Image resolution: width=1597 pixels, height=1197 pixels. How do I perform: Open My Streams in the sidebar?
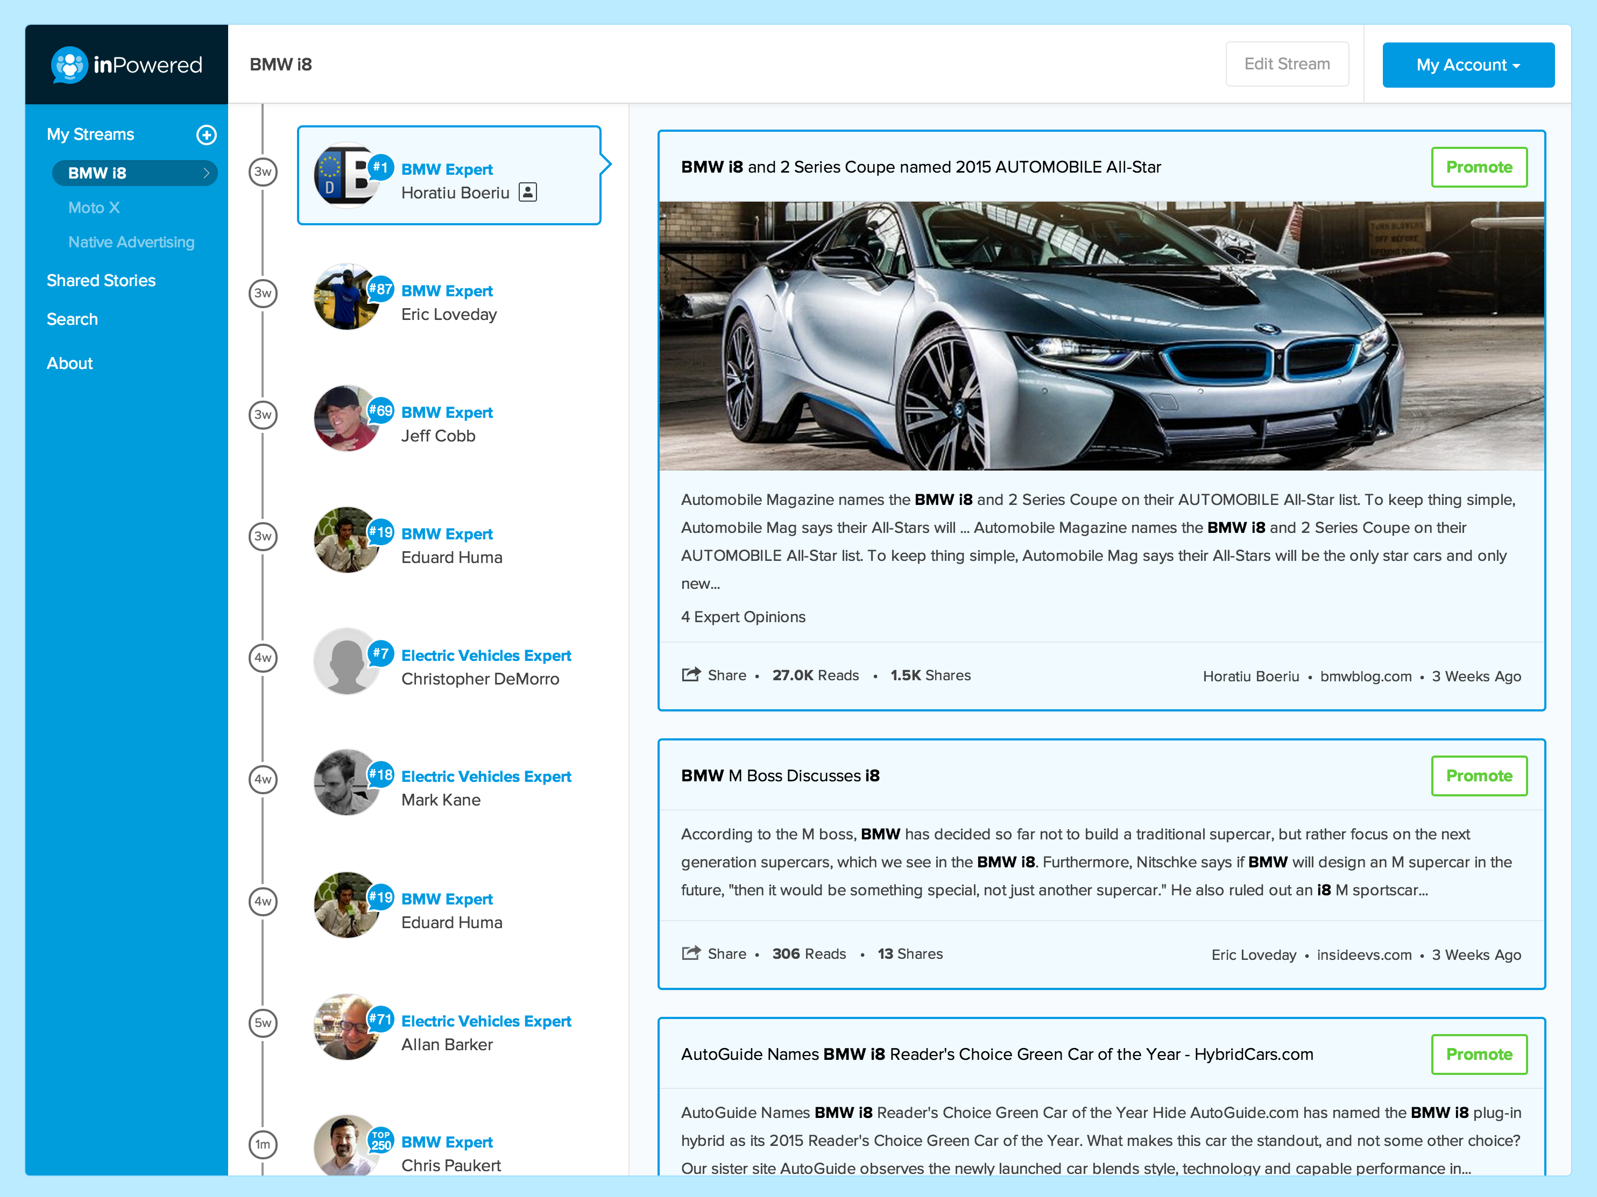pos(90,134)
